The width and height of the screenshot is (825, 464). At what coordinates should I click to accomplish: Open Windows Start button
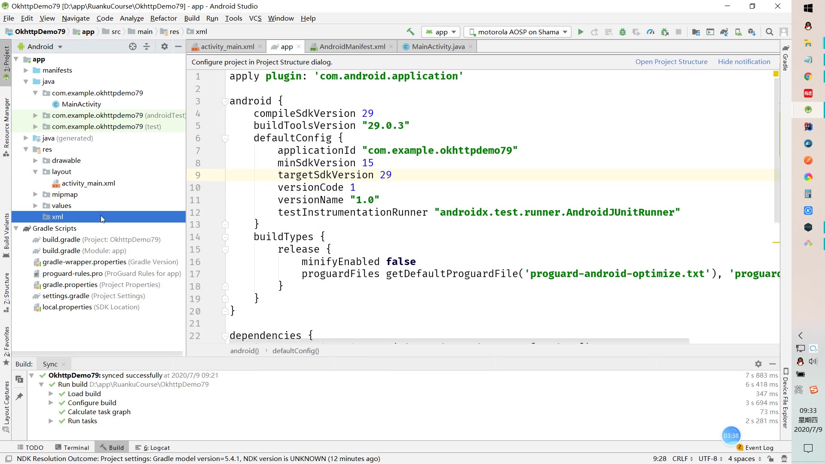tap(808, 8)
